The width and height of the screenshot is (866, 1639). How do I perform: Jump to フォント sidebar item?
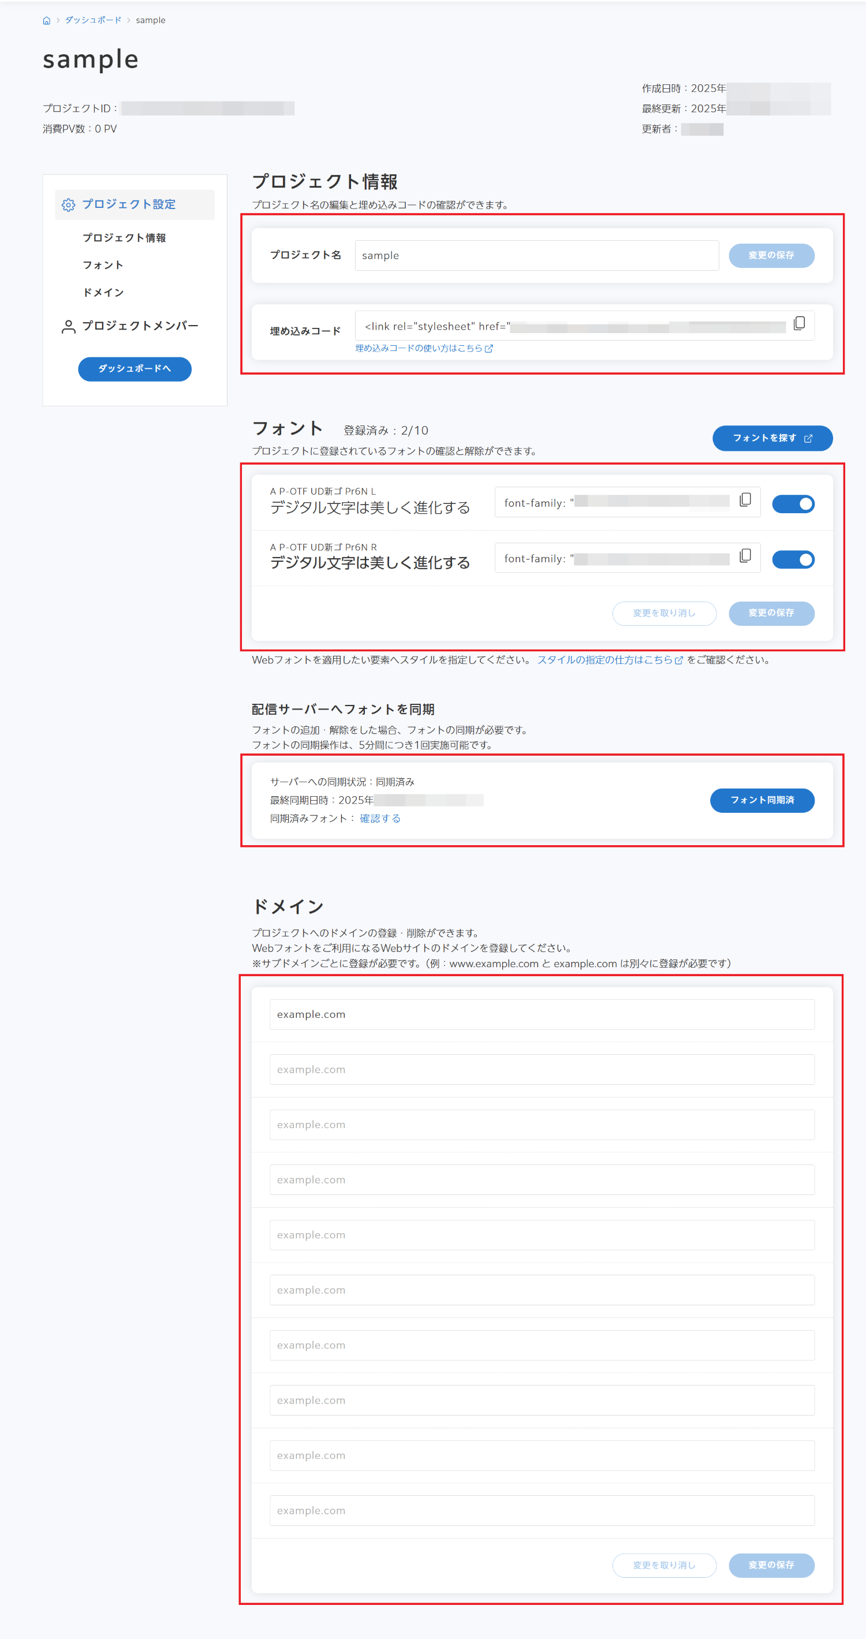coord(102,266)
